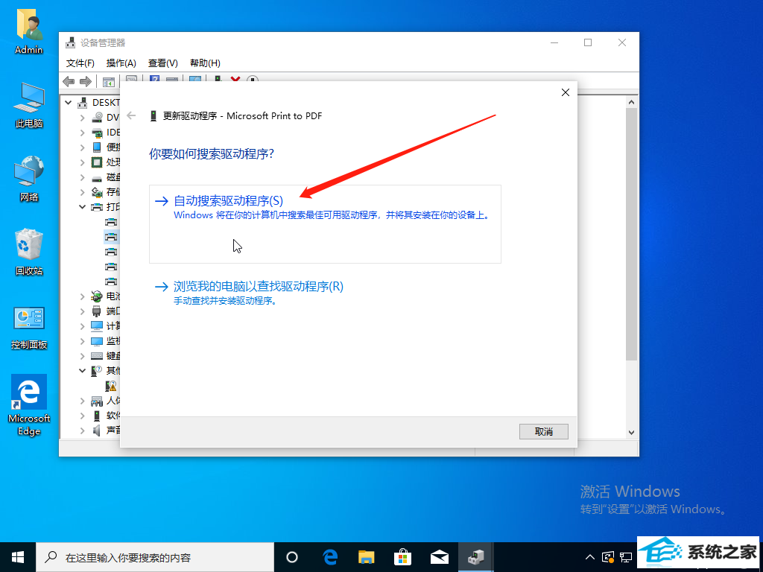Click the highlighted printer item in the tree
The width and height of the screenshot is (763, 572).
(112, 237)
